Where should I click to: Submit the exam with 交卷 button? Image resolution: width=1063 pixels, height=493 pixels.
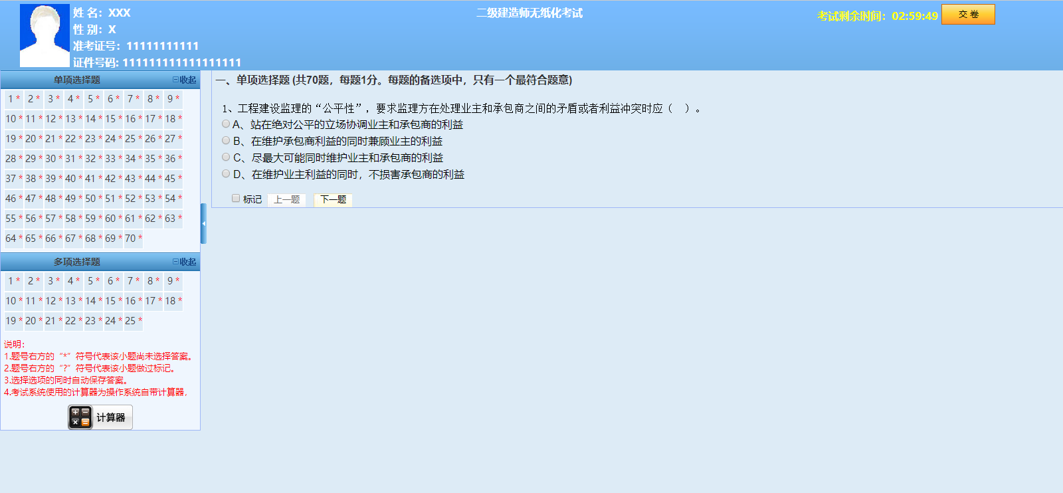coord(968,15)
